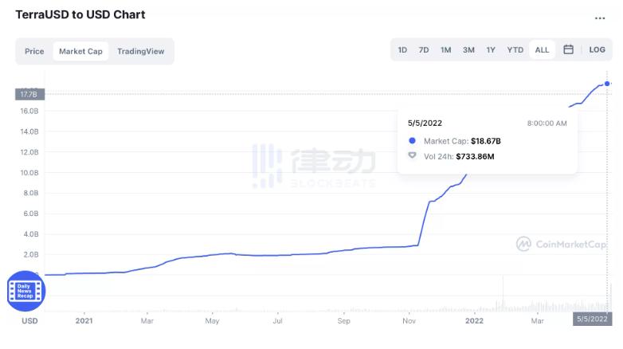Open the TradingView chart tab
Viewport: 623px width, 349px height.
coord(140,51)
